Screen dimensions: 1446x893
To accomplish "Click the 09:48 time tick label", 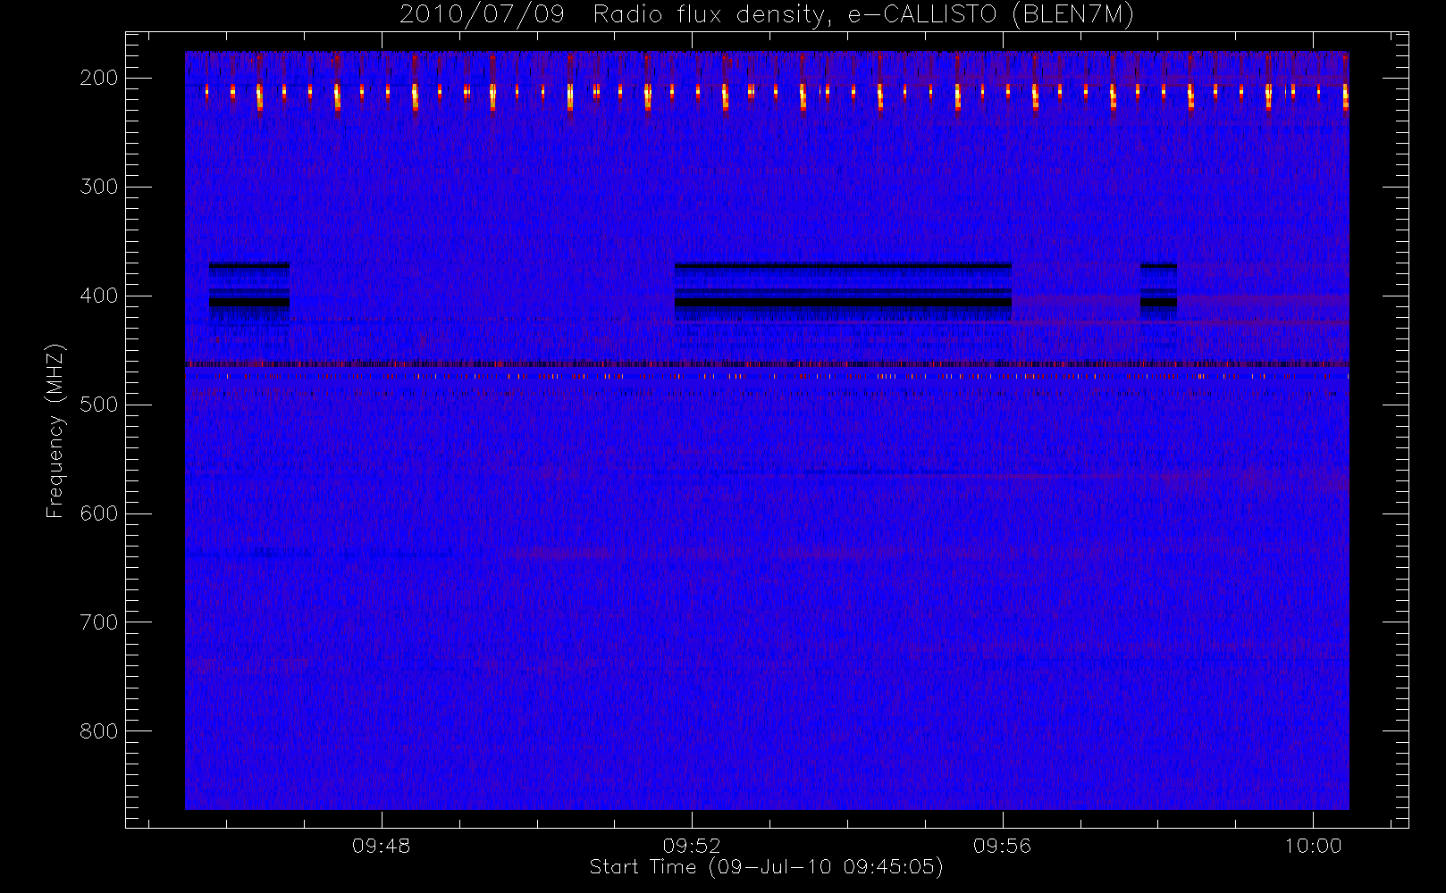I will click(382, 846).
